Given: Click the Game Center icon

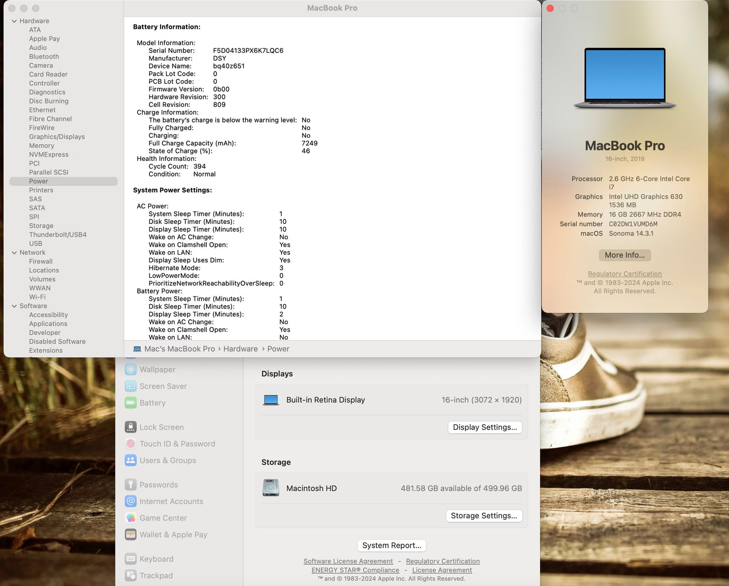Looking at the screenshot, I should pyautogui.click(x=131, y=518).
